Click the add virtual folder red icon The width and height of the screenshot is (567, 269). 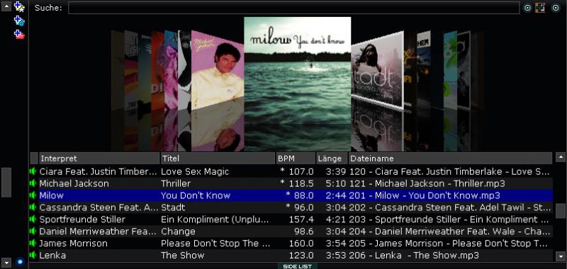19,35
